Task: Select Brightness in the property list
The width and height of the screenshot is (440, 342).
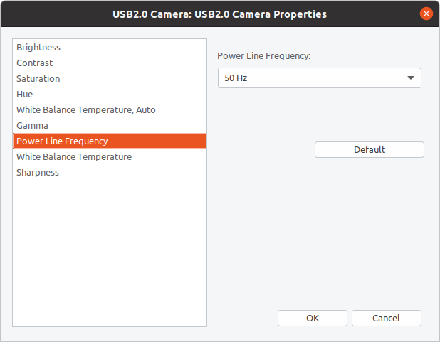Action: 110,48
